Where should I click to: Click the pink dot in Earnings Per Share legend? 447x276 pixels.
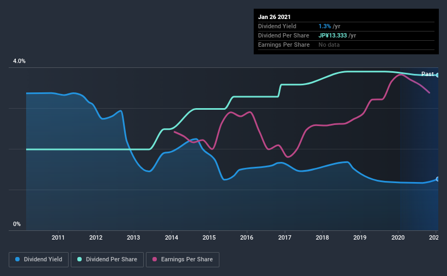[155, 259]
